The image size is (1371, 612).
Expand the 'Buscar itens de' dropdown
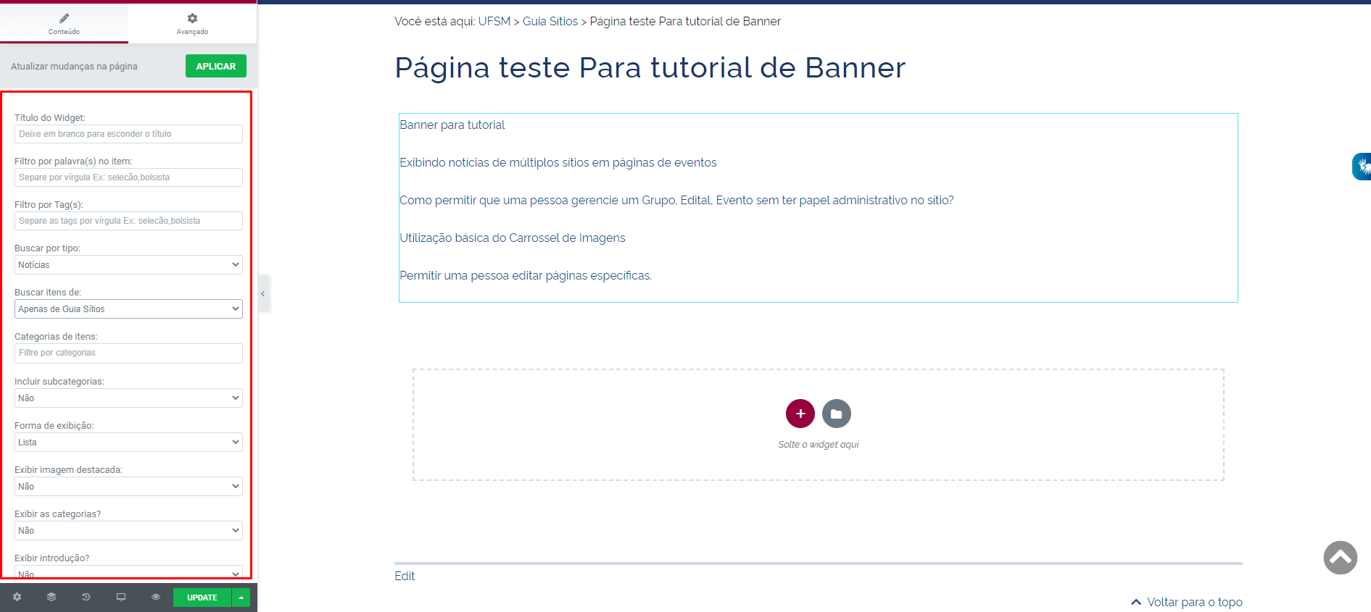128,309
